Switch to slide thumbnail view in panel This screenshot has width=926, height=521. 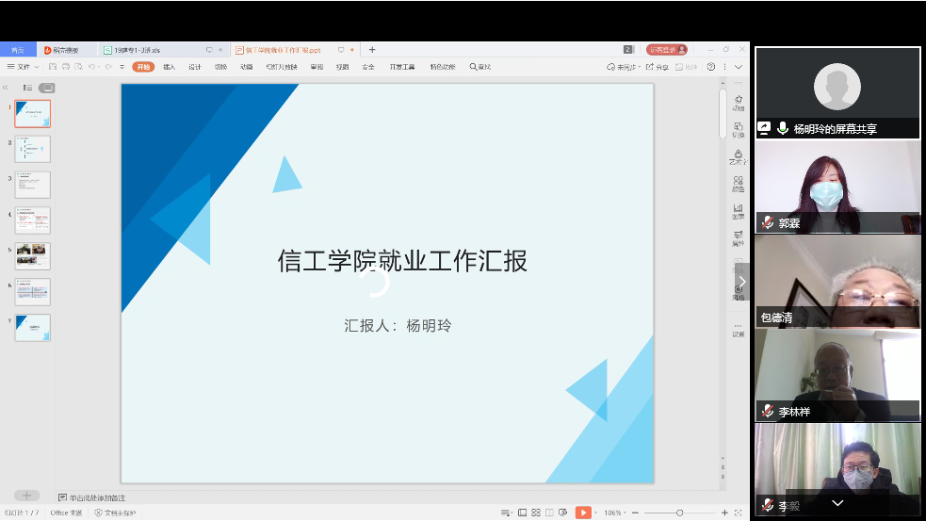pos(47,88)
